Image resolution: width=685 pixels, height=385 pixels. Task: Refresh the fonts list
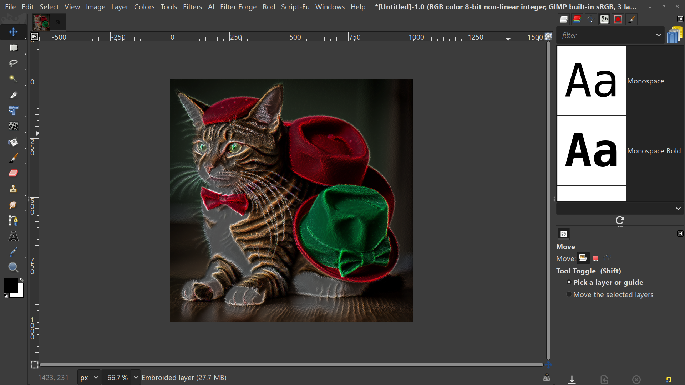[620, 221]
